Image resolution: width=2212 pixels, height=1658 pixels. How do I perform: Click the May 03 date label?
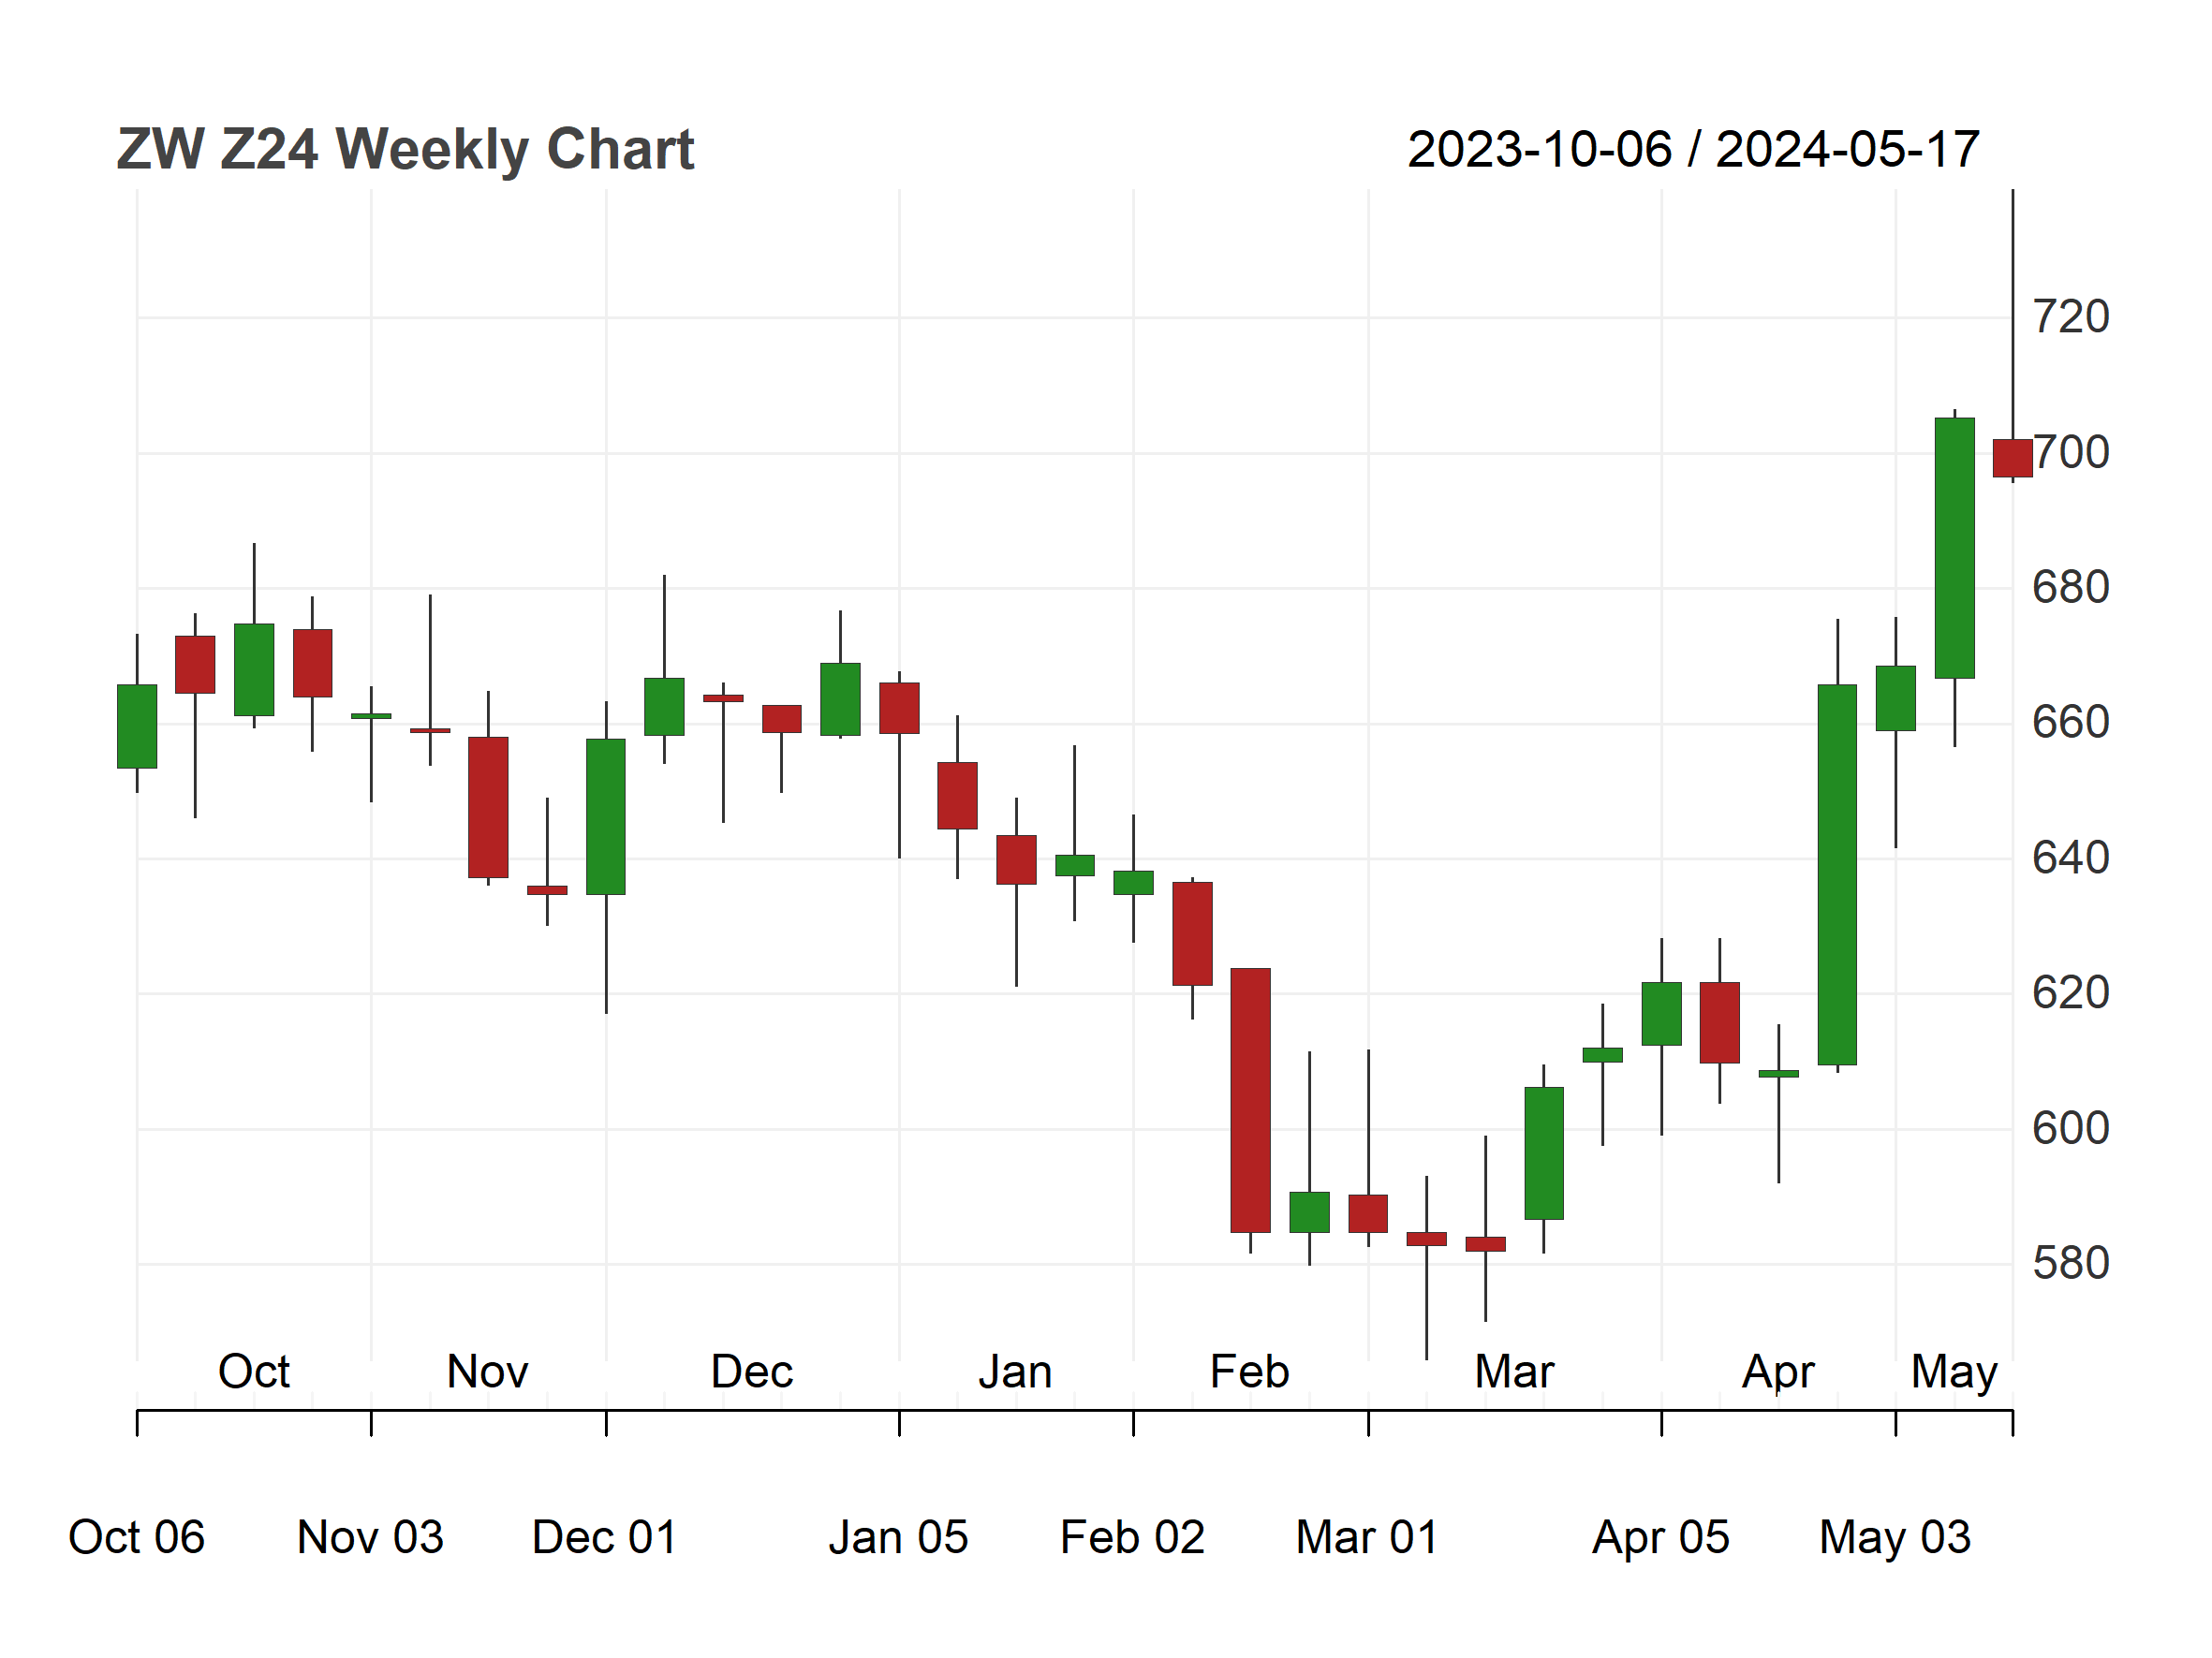click(x=1895, y=1537)
